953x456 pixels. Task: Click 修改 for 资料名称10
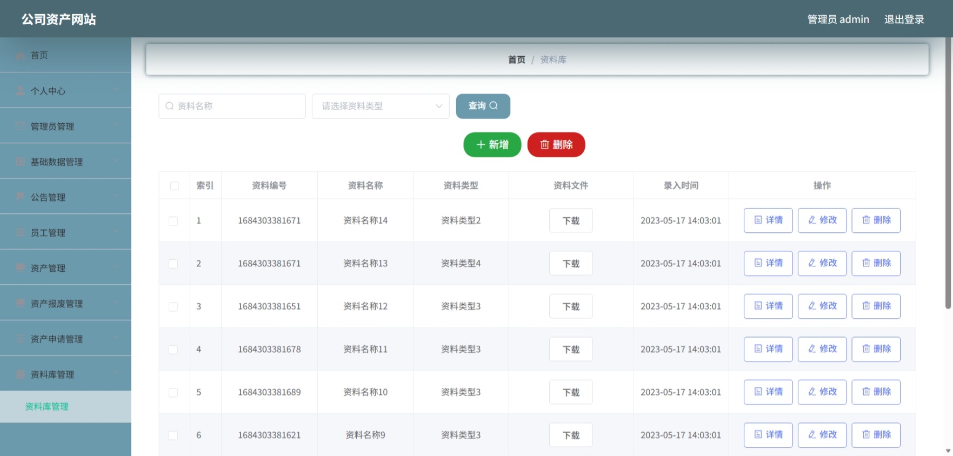point(822,392)
